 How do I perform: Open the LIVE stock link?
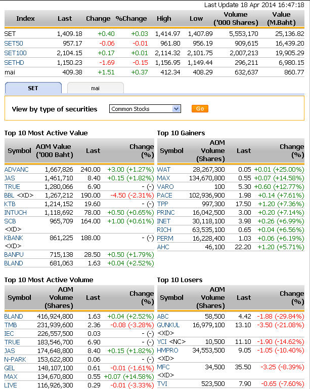coord(10,385)
